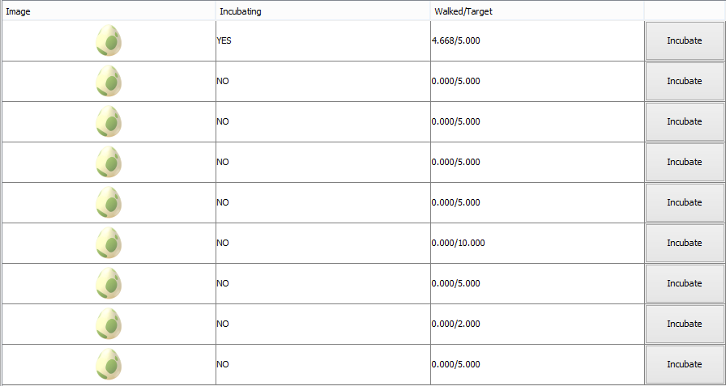Image resolution: width=726 pixels, height=386 pixels.
Task: Incubate the 10.000 km target egg
Action: pyautogui.click(x=685, y=243)
